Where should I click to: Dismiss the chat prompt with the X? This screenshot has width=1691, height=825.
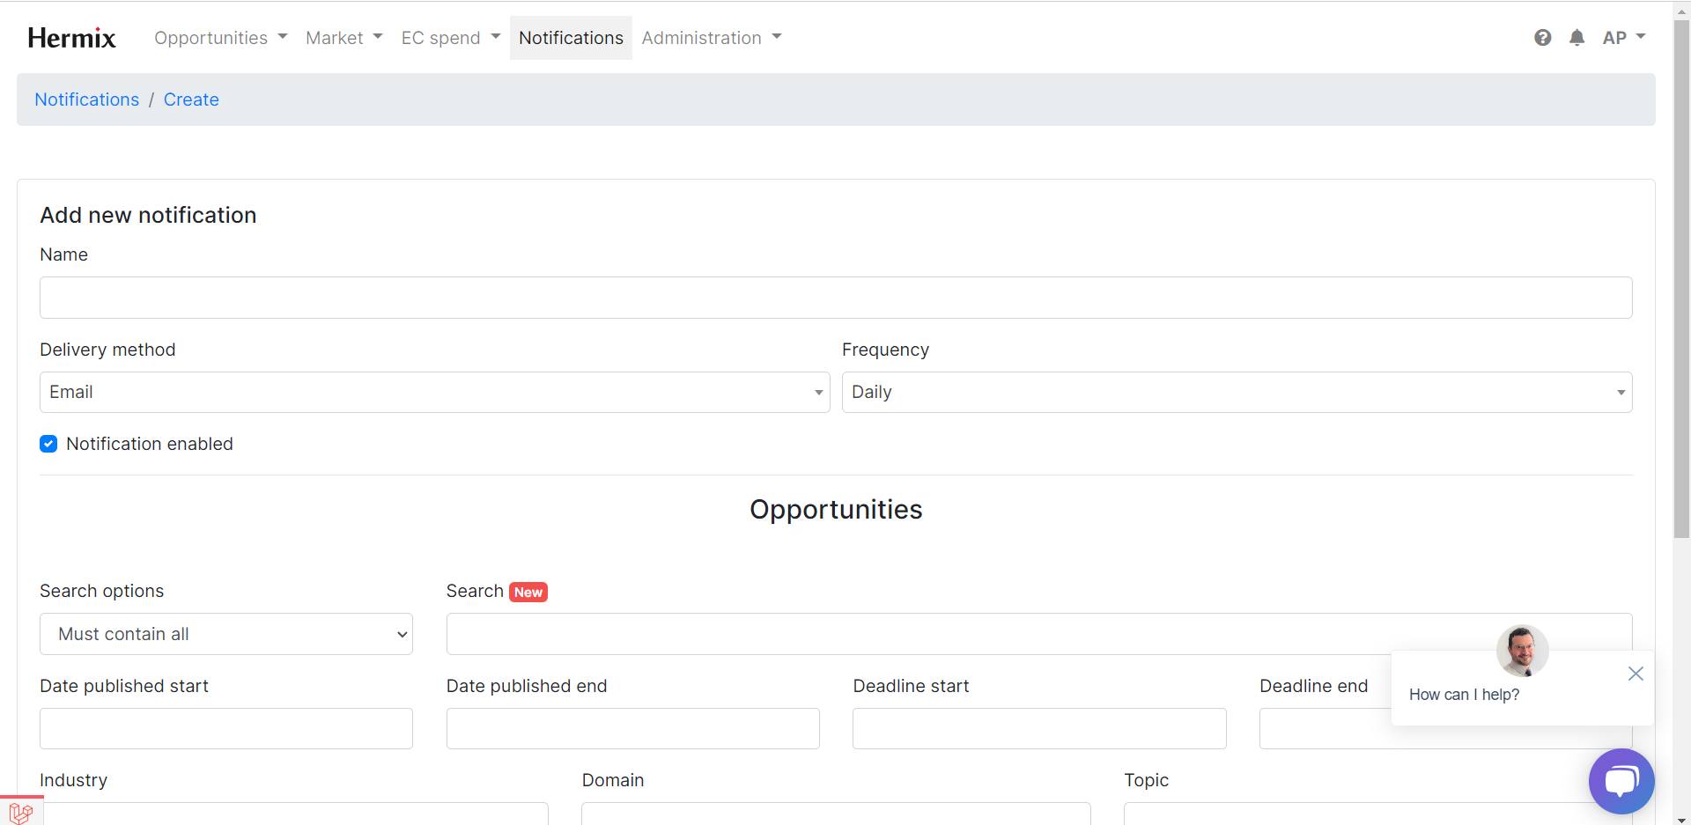[1636, 674]
